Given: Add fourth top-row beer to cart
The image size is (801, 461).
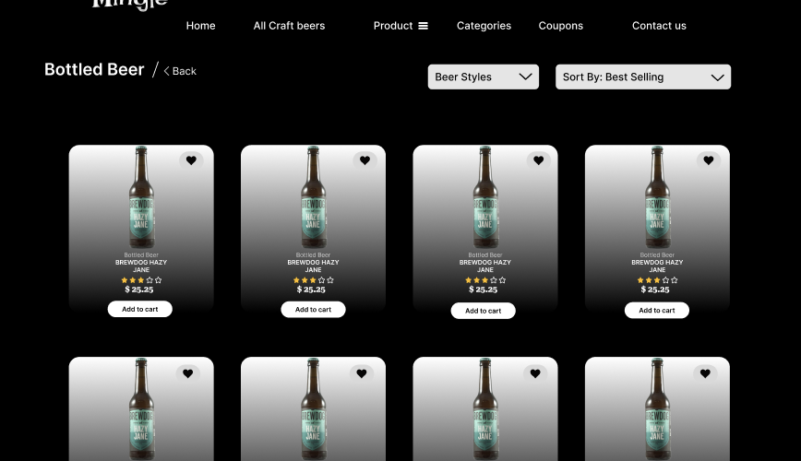Looking at the screenshot, I should (x=657, y=310).
